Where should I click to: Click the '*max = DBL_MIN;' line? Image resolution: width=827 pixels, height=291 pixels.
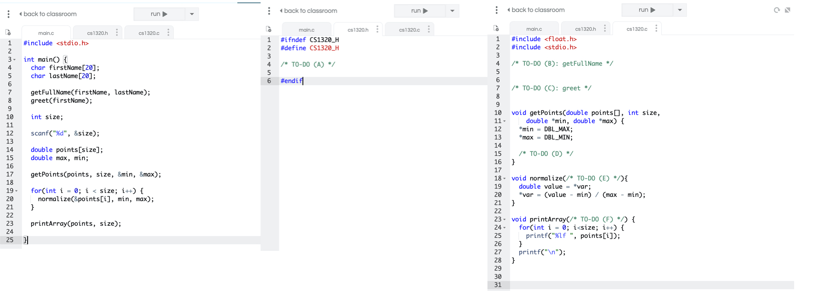546,137
